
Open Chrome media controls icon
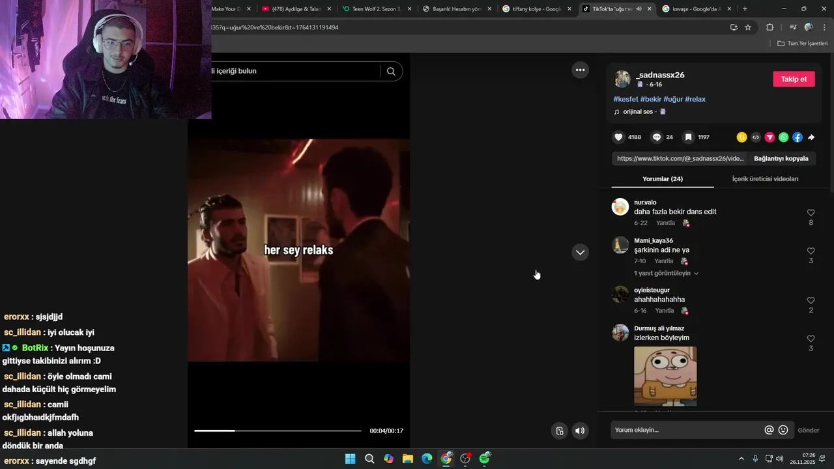point(793,27)
